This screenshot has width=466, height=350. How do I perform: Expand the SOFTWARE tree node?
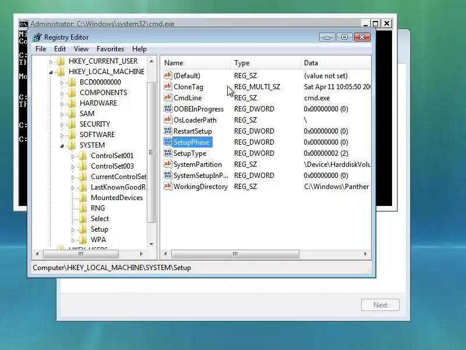62,135
